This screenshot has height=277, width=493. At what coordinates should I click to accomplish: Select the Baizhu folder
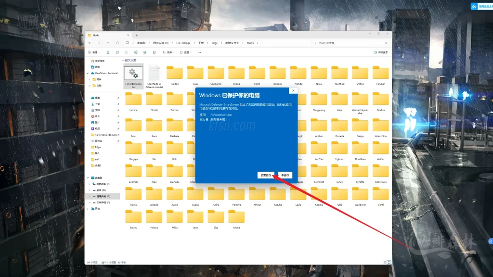(x=133, y=219)
